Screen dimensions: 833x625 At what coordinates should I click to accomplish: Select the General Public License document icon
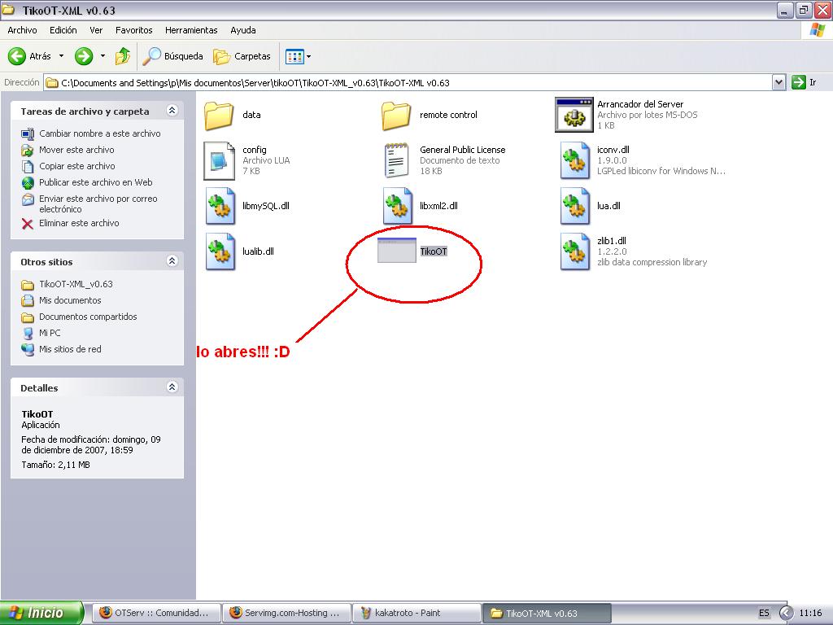tap(397, 160)
